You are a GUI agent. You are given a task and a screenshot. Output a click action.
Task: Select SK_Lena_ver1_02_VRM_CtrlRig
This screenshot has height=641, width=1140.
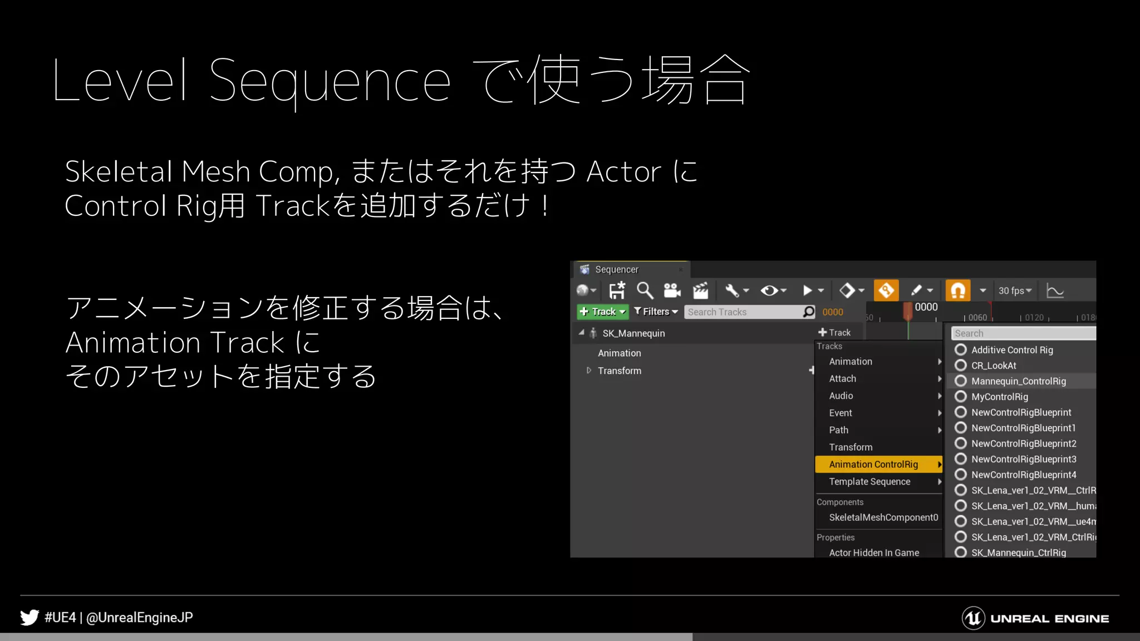(1021, 537)
